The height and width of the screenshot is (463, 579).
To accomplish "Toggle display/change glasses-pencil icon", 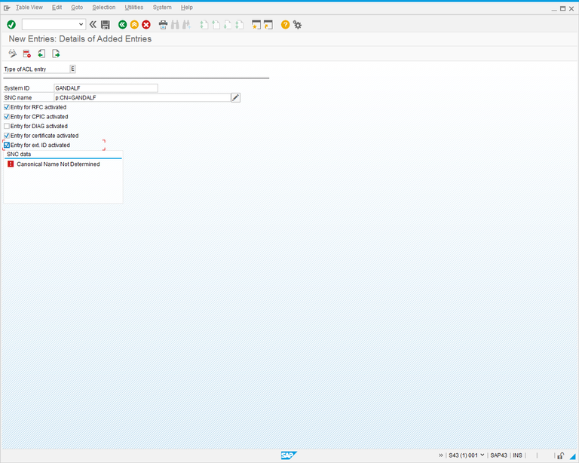I will 13,54.
